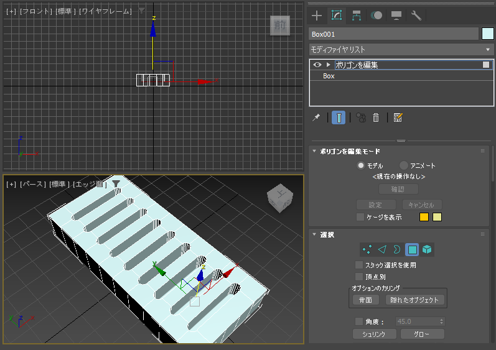
Task: Open the モディファイヤ リスト dropdown
Action: (x=401, y=50)
